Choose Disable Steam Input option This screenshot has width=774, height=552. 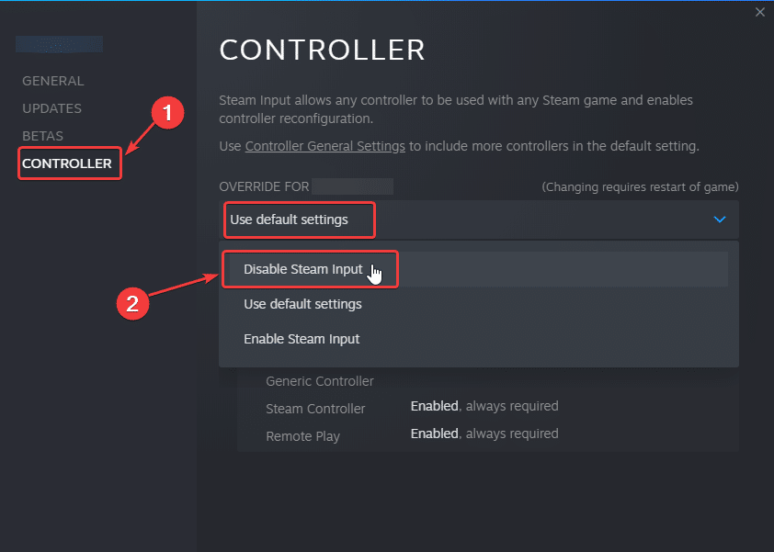302,269
